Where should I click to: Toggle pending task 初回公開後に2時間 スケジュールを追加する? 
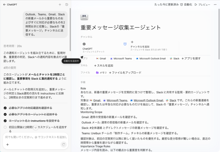coord(5,127)
